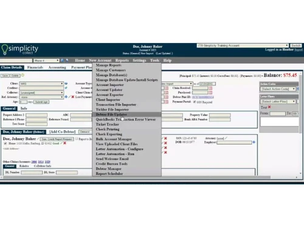Click the Gen. Credit Report Request button

pos(57,139)
